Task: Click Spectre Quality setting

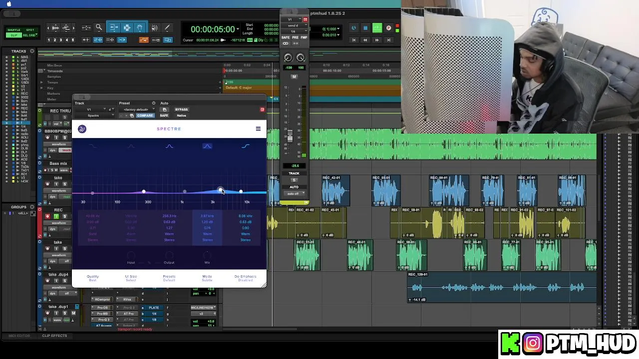Action: click(93, 278)
